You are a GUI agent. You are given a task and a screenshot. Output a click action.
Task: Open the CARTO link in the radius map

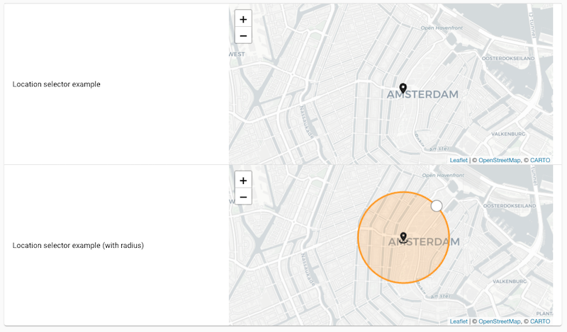[x=540, y=321]
